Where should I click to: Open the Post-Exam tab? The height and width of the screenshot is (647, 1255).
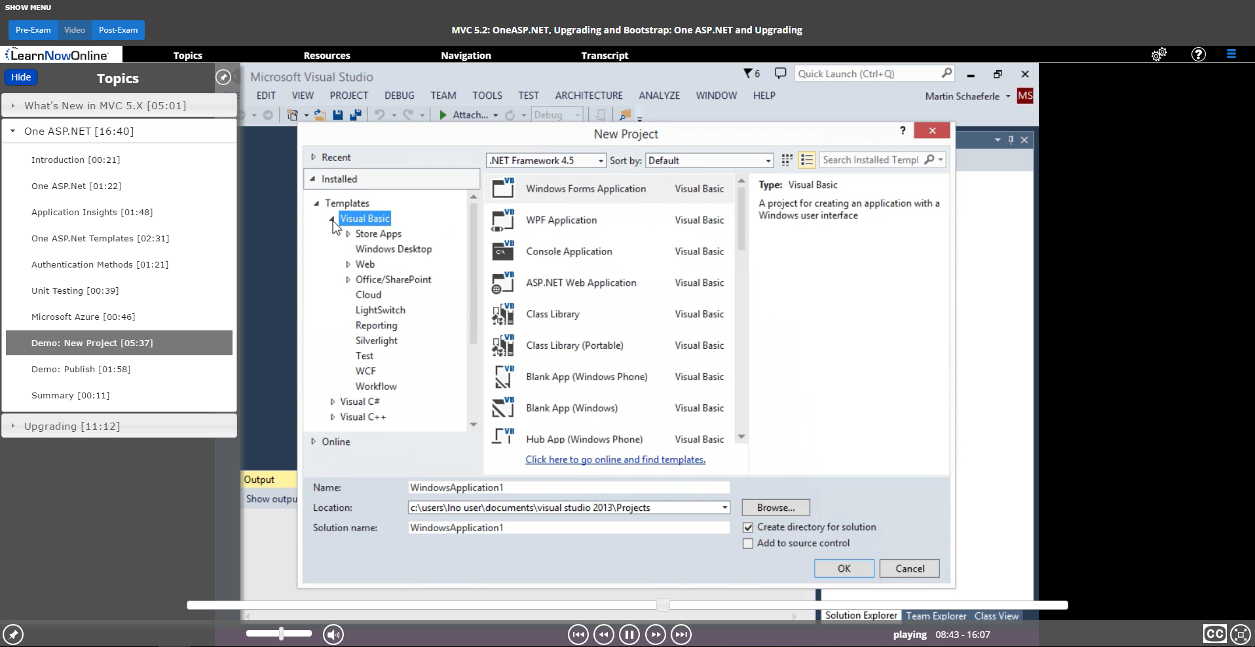[x=118, y=30]
